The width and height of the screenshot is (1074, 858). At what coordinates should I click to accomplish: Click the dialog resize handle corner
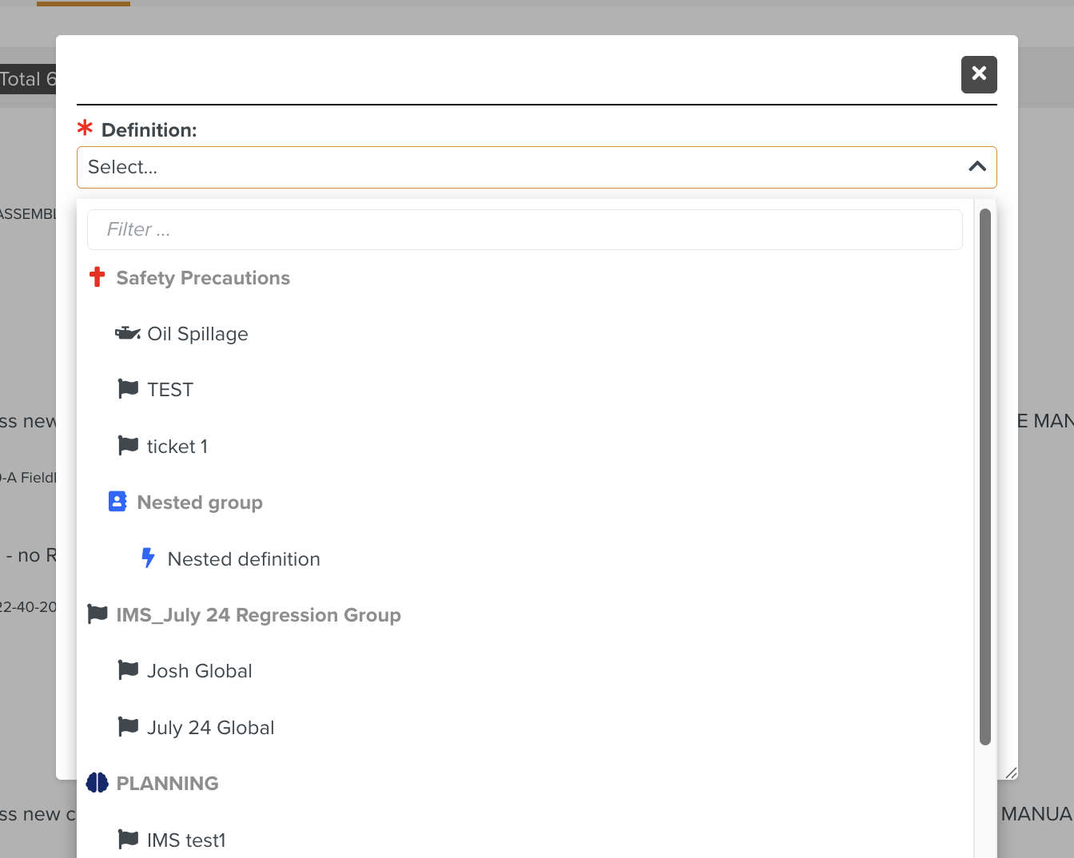click(x=1011, y=773)
